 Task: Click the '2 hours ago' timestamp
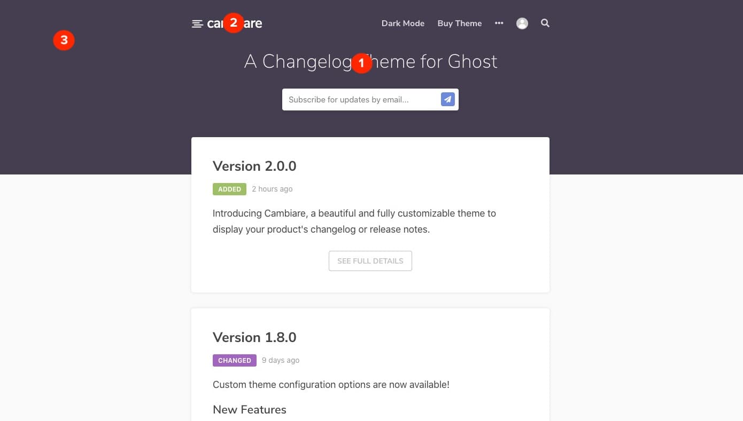272,189
